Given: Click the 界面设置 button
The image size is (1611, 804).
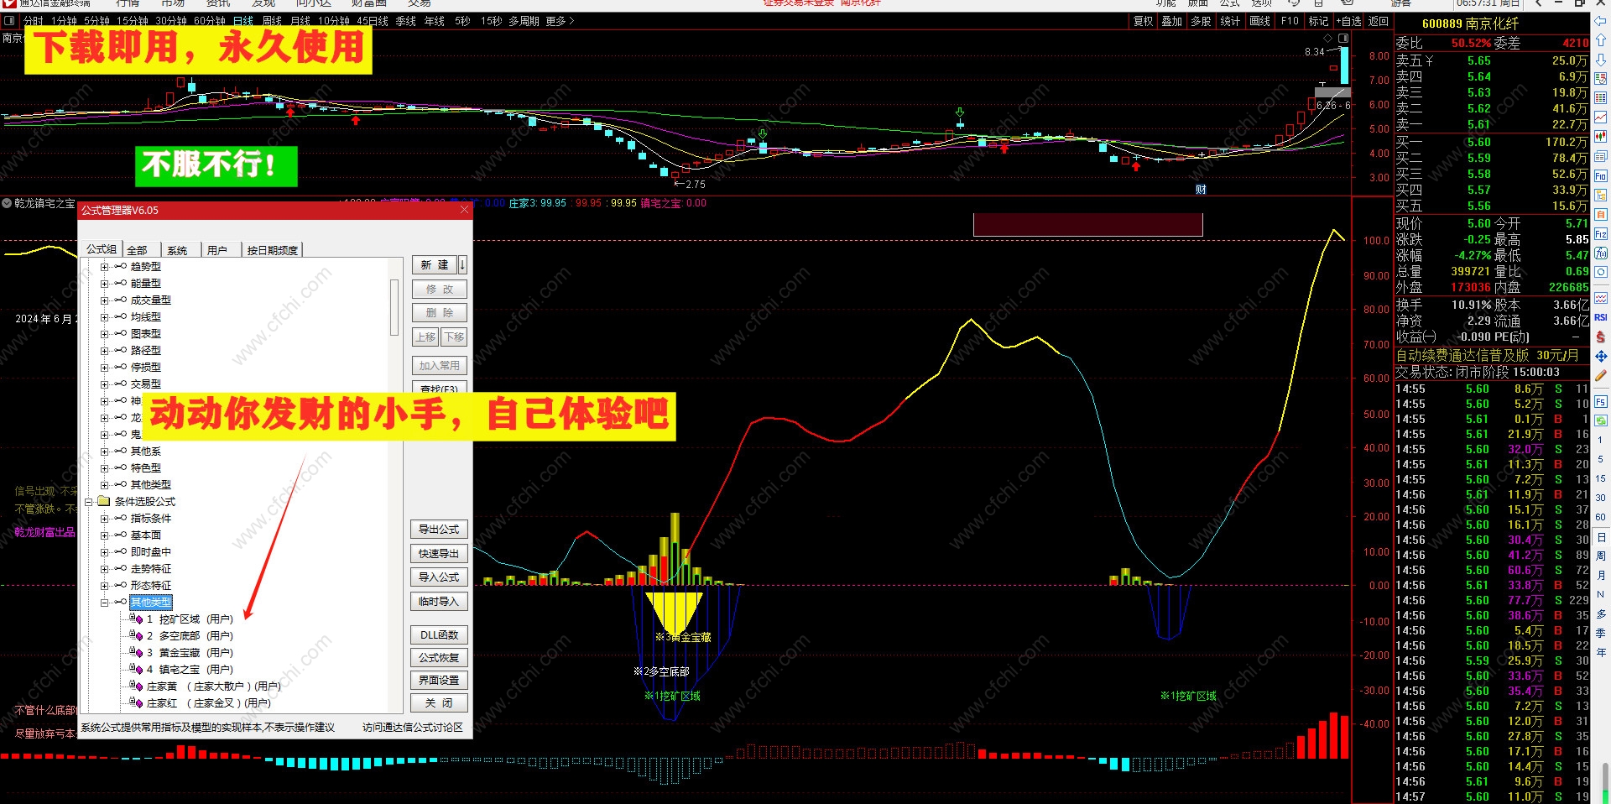Looking at the screenshot, I should (x=439, y=681).
